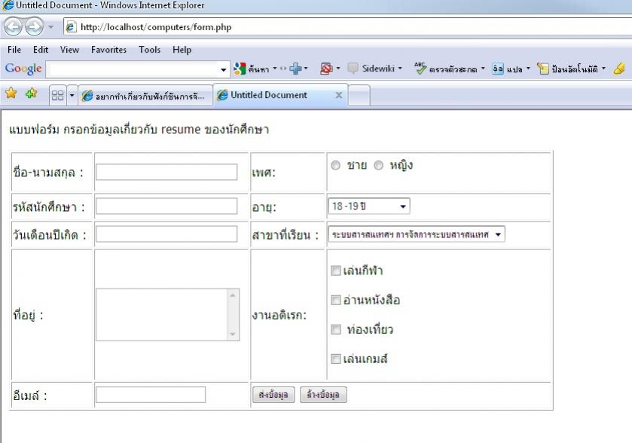Switch to the first Thai-titled browser tab
The image size is (632, 443).
point(145,96)
